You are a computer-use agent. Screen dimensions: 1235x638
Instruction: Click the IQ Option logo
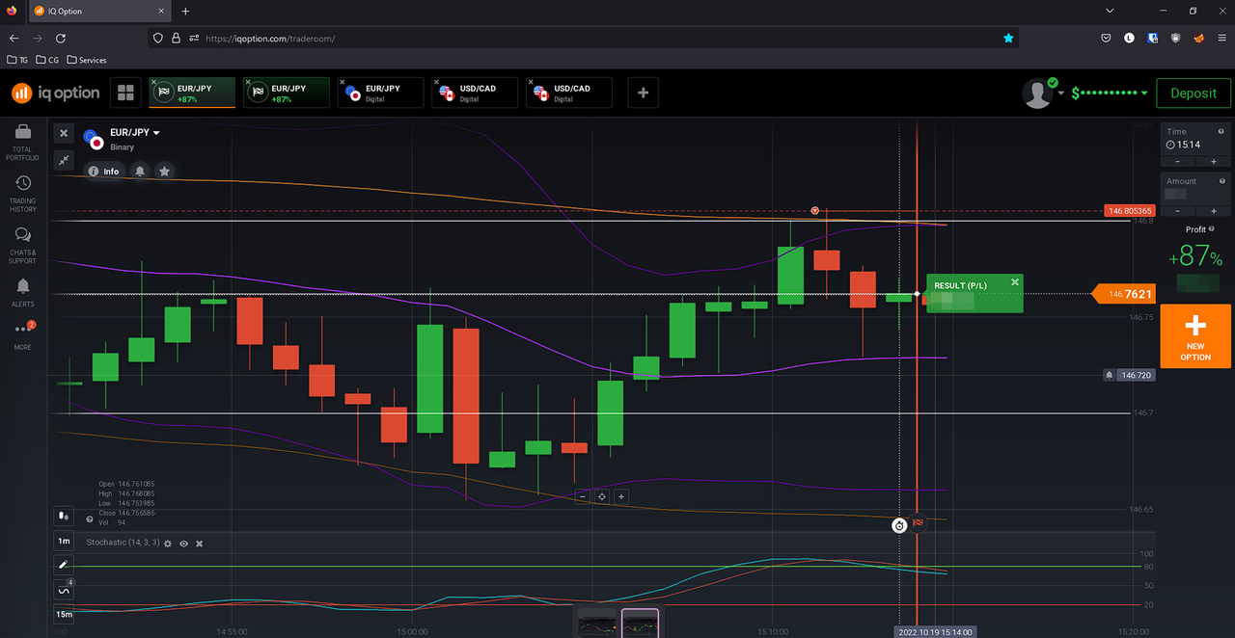pos(56,93)
